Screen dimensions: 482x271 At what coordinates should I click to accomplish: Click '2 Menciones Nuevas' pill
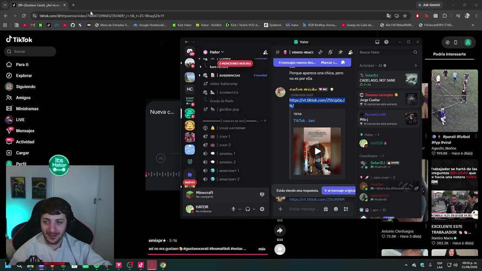pyautogui.click(x=235, y=63)
